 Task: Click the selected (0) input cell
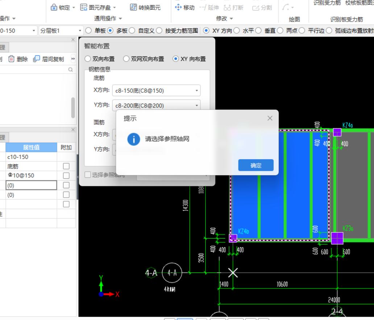click(x=31, y=185)
